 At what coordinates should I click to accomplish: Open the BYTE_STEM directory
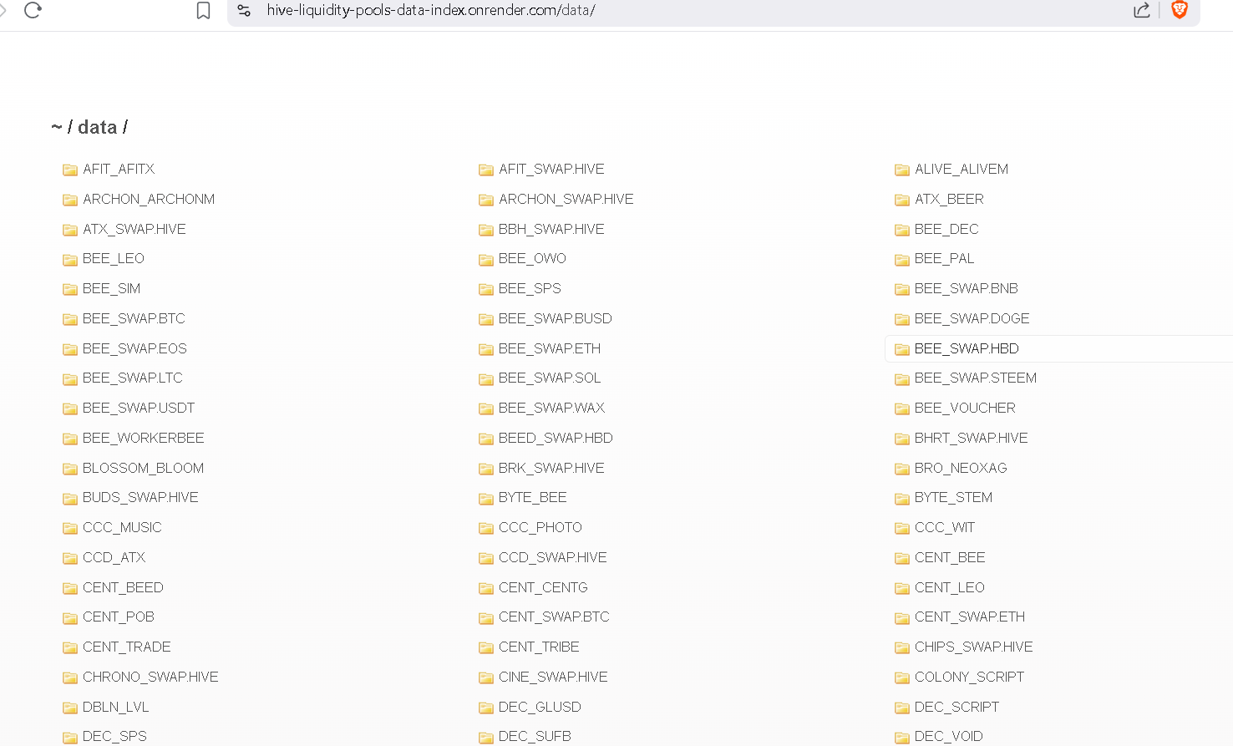(x=953, y=497)
